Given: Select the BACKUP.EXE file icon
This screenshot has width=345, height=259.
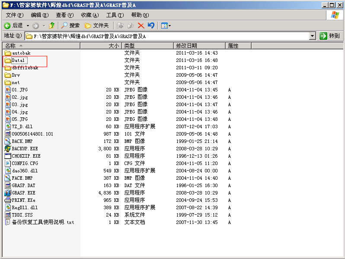Looking at the screenshot, I should [8, 149].
